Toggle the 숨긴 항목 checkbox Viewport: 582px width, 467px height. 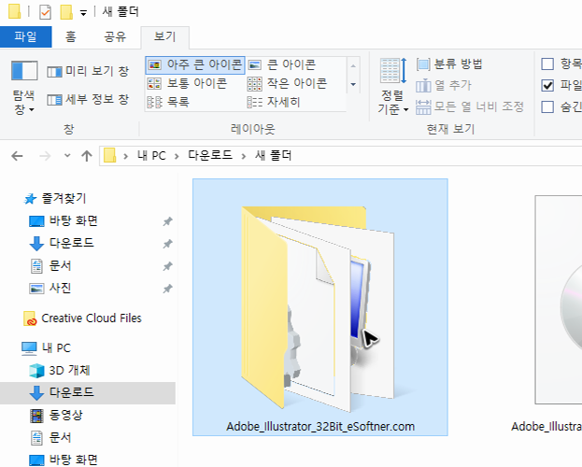pyautogui.click(x=547, y=106)
